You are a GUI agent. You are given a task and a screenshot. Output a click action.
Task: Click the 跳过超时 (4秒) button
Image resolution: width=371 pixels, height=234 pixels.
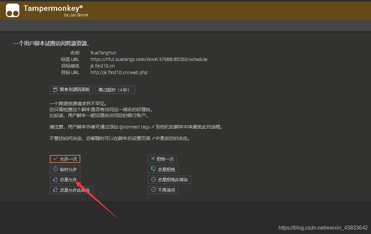click(x=115, y=90)
